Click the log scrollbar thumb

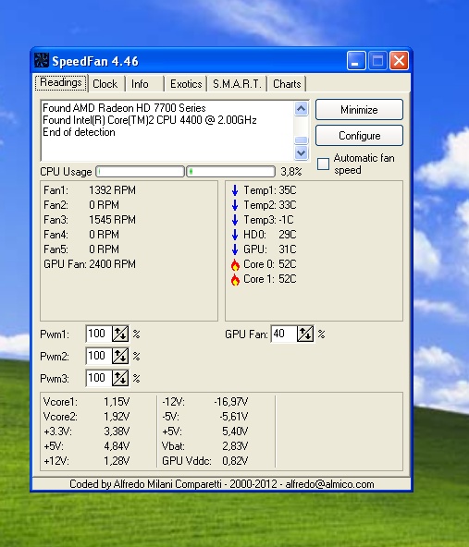[301, 140]
